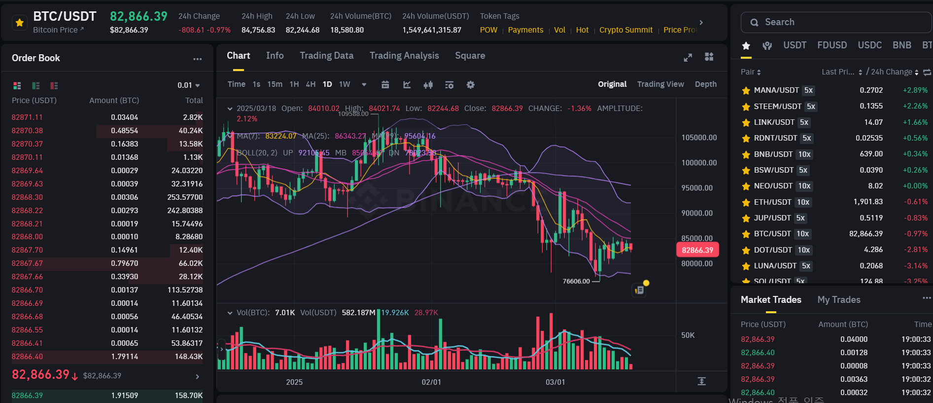Expand more time intervals dropdown

point(364,84)
